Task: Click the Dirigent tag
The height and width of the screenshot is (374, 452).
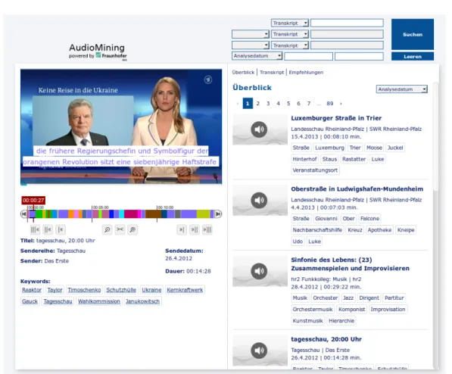Action: tap(369, 298)
